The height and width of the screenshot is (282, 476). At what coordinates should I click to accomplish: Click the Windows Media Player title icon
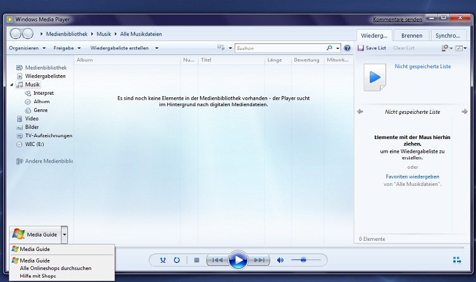(9, 20)
